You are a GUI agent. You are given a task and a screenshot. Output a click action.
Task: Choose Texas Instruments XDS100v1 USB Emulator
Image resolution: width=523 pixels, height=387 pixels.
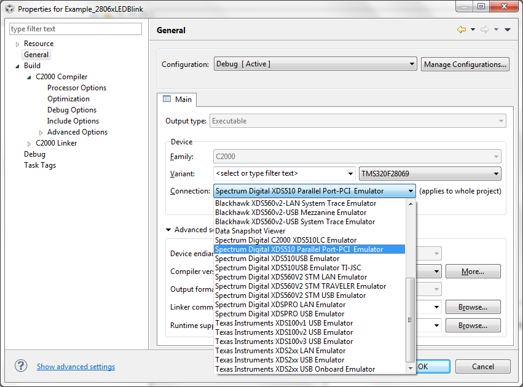(x=310, y=323)
